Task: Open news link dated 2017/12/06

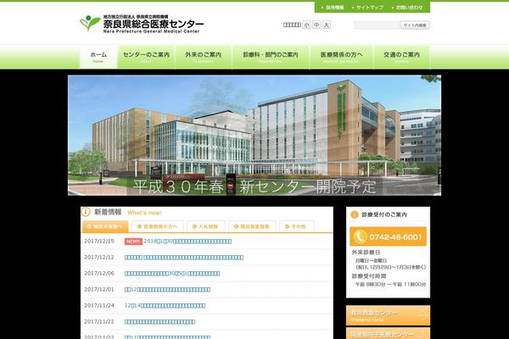Action: point(172,274)
